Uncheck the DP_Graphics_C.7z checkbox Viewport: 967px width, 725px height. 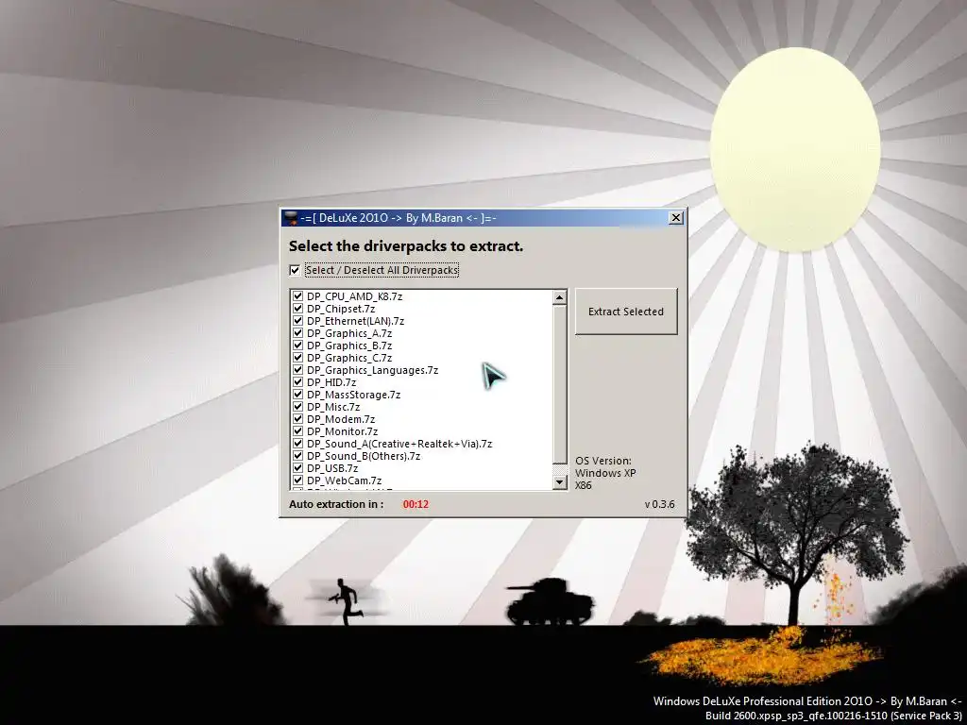(x=297, y=358)
